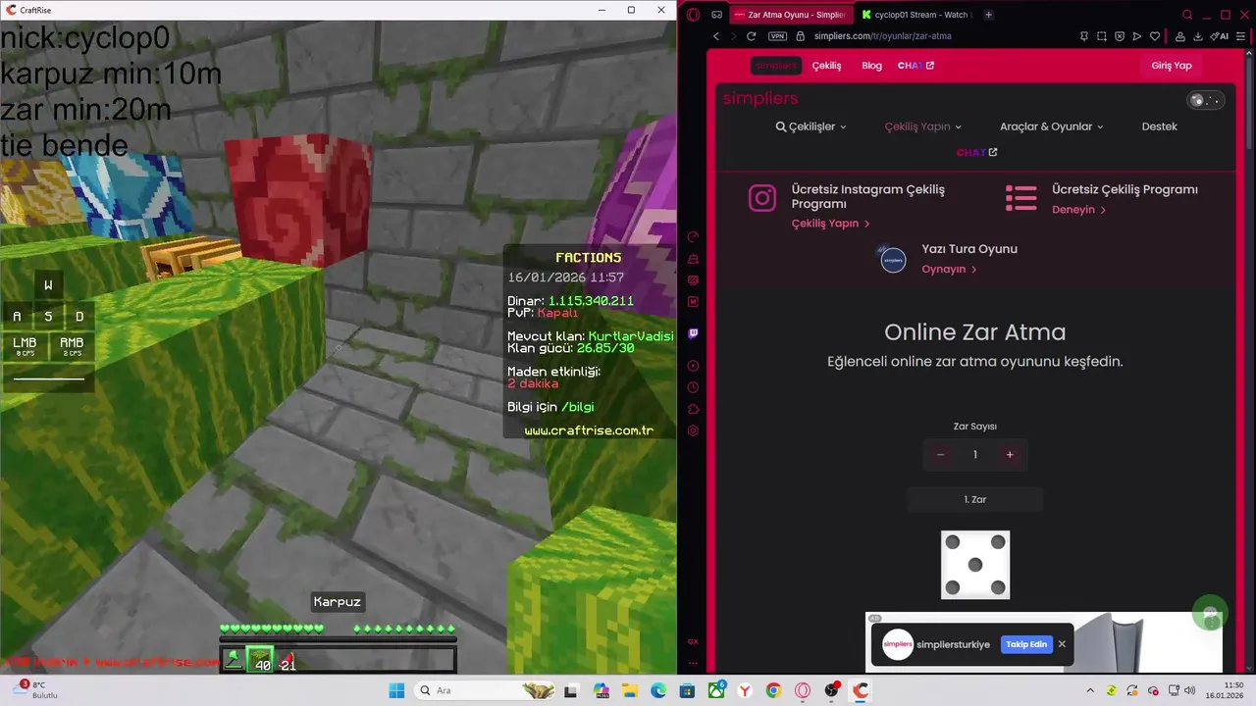Open the browser profile icon
This screenshot has width=1256, height=706.
[x=1178, y=36]
